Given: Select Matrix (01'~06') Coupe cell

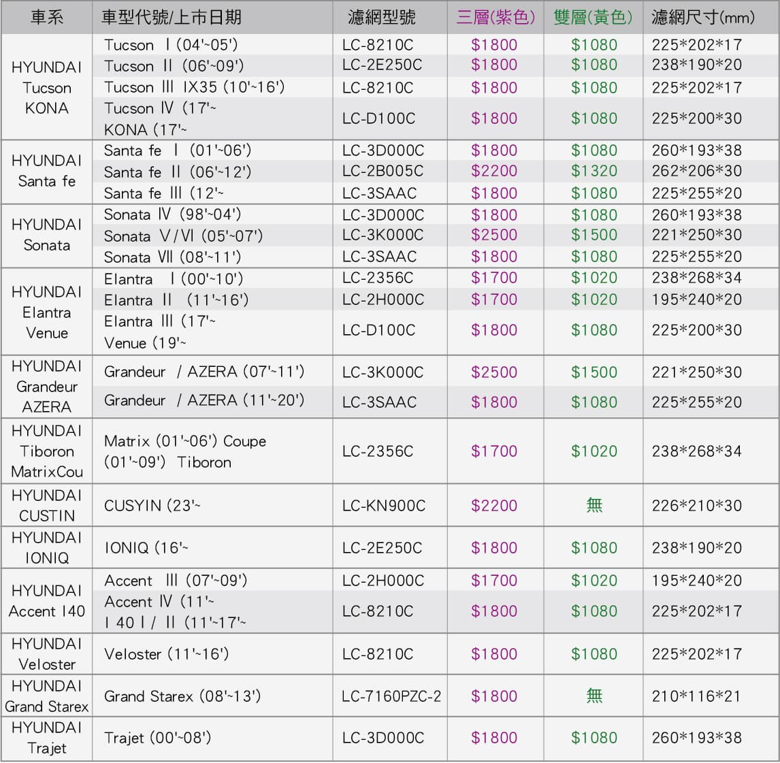Looking at the screenshot, I should pyautogui.click(x=185, y=452).
